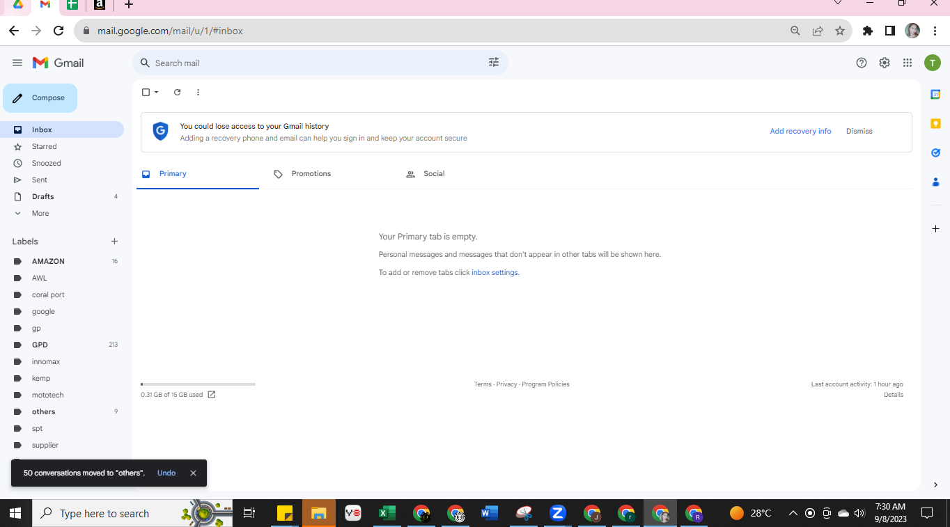The height and width of the screenshot is (527, 950).
Task: Open Word from the taskbar
Action: coord(490,514)
